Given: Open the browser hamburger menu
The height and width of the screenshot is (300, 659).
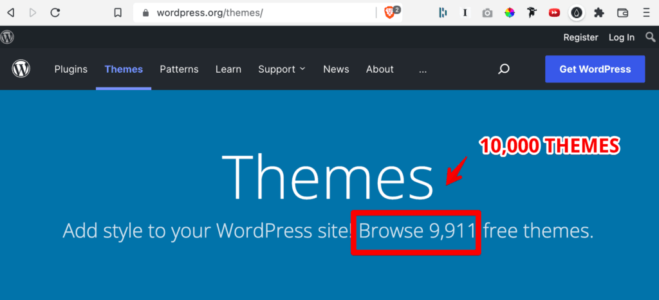Looking at the screenshot, I should pos(646,13).
